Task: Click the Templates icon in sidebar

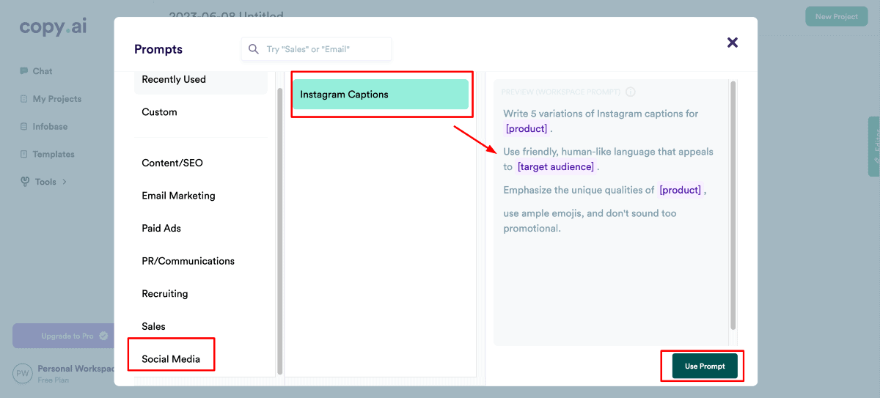Action: (x=24, y=155)
